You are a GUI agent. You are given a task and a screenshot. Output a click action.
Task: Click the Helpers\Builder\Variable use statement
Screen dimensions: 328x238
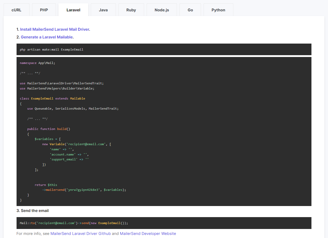[57, 88]
